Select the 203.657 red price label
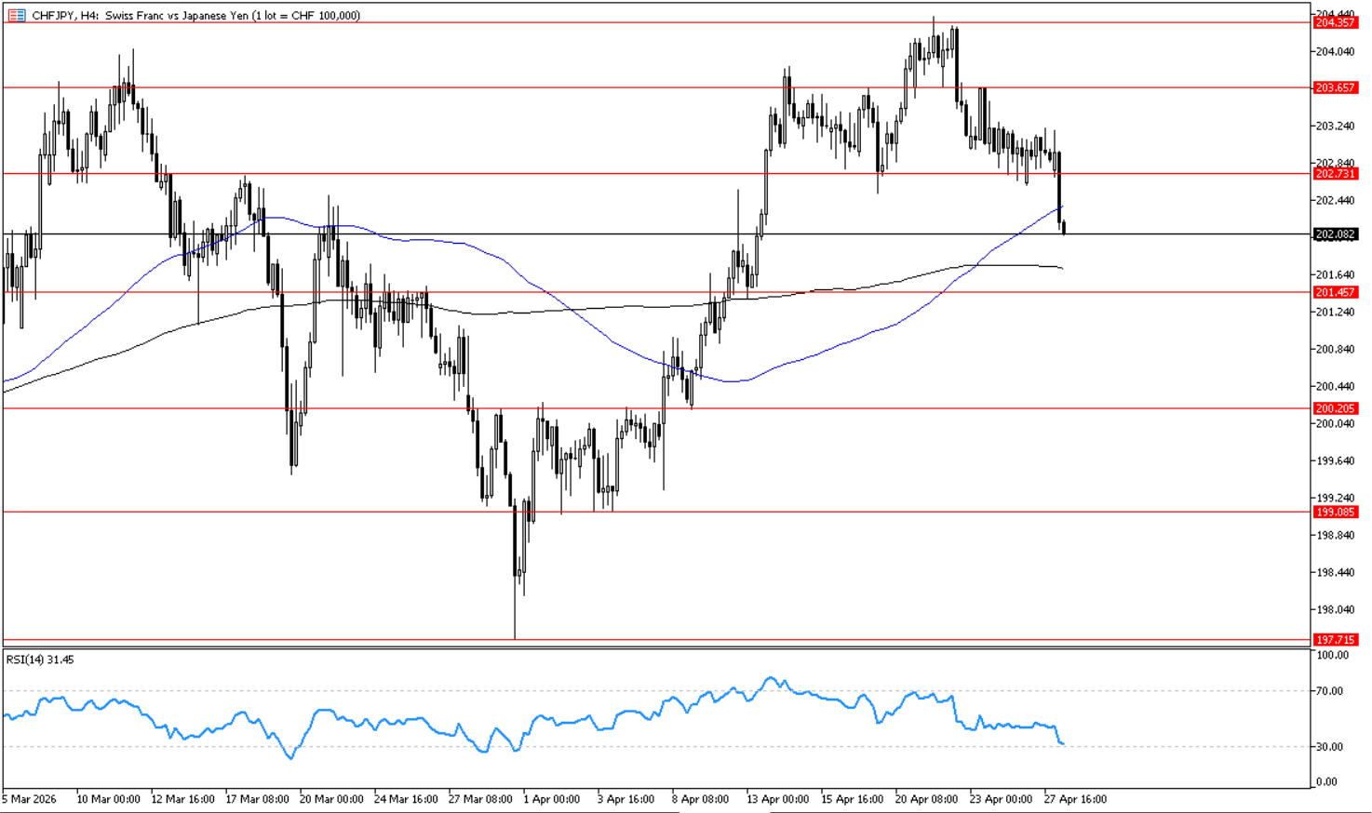1372x813 pixels. (x=1335, y=87)
